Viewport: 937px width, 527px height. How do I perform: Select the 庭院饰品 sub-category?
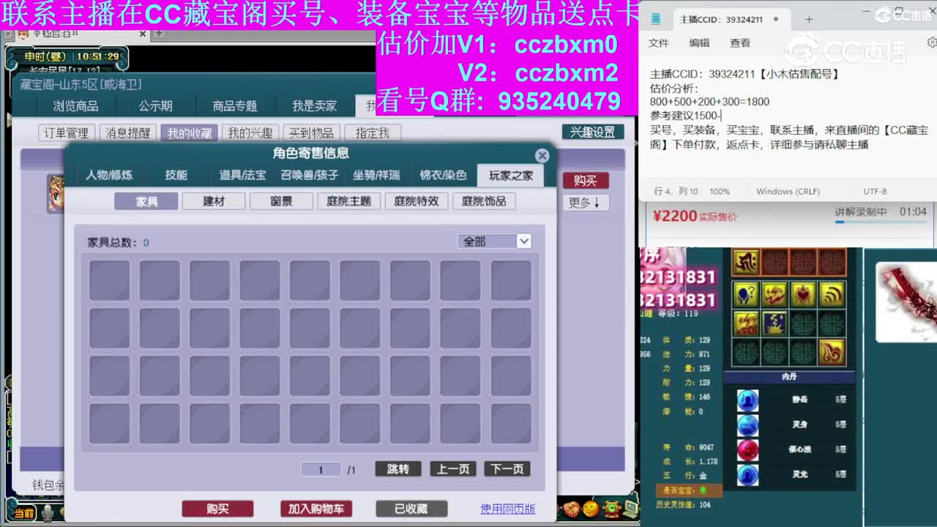pos(484,201)
